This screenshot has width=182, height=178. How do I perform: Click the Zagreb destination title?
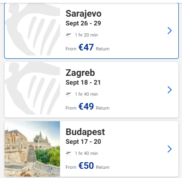80,73
